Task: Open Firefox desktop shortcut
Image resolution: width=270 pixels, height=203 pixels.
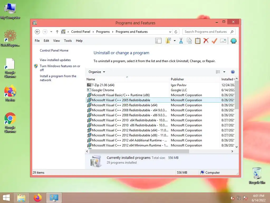Action: pyautogui.click(x=10, y=93)
